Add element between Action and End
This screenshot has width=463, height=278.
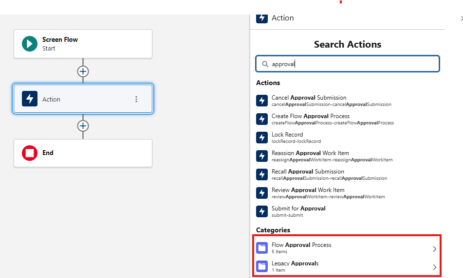pyautogui.click(x=83, y=126)
